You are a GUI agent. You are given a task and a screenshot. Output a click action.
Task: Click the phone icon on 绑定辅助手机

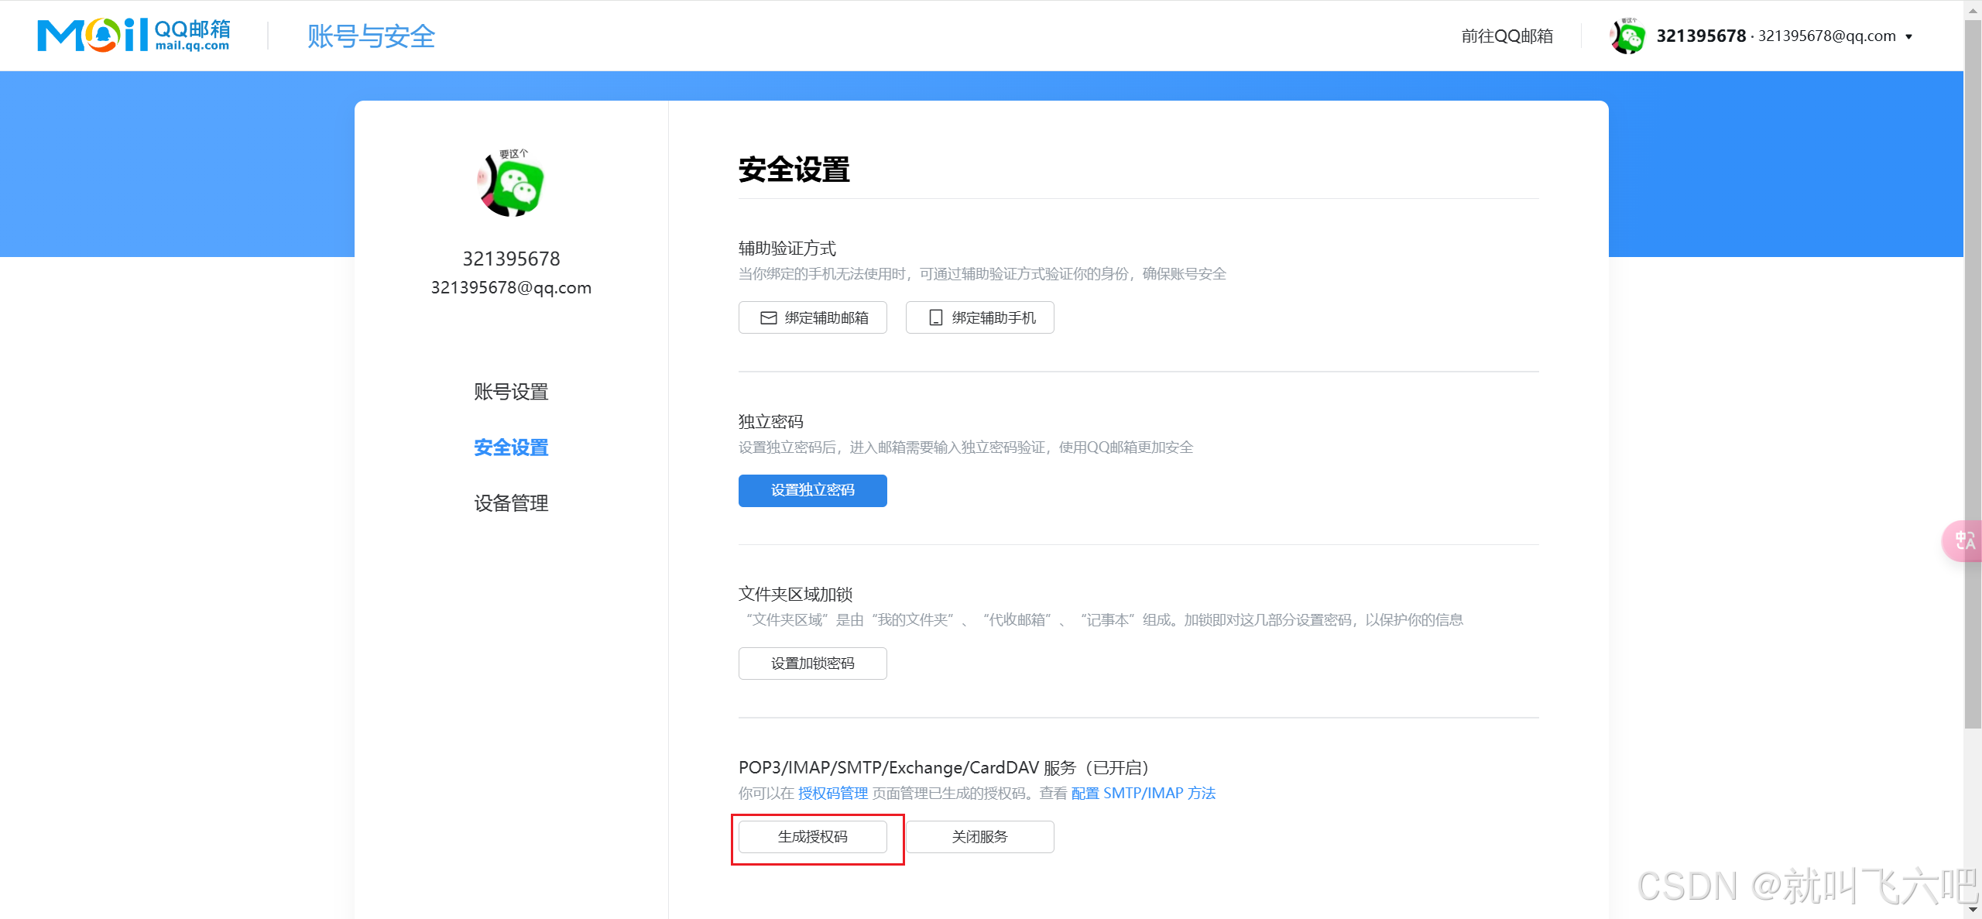coord(935,318)
